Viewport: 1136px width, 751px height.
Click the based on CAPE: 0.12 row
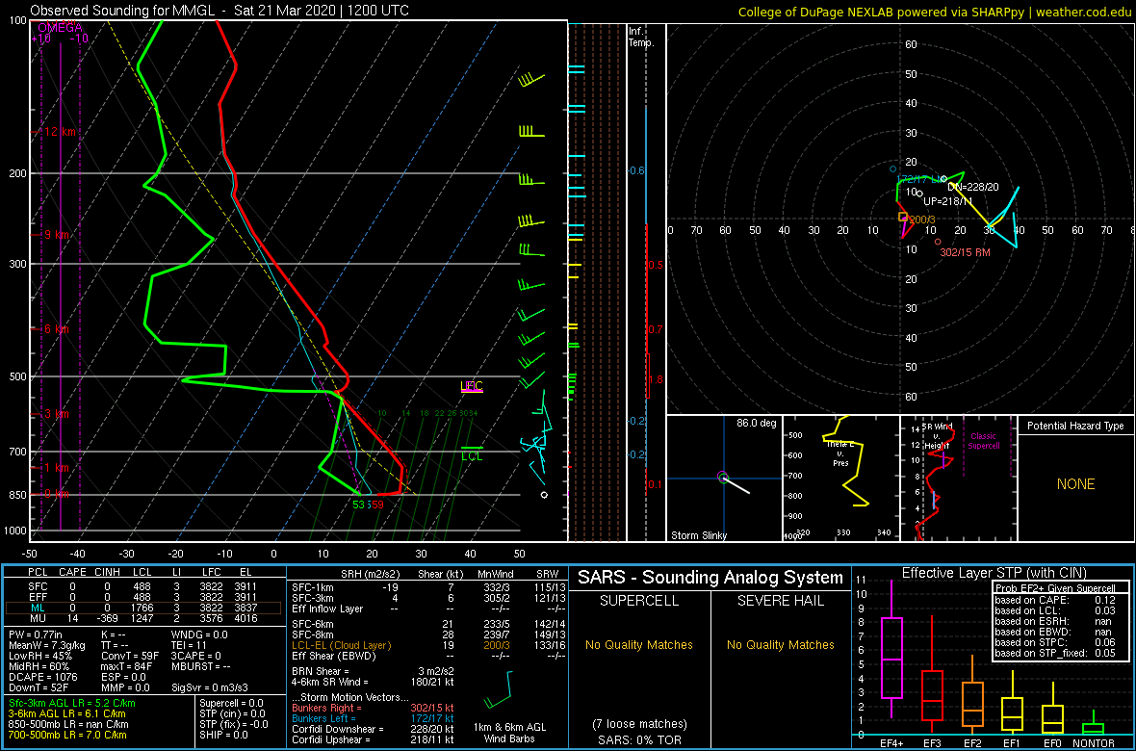pos(1057,601)
